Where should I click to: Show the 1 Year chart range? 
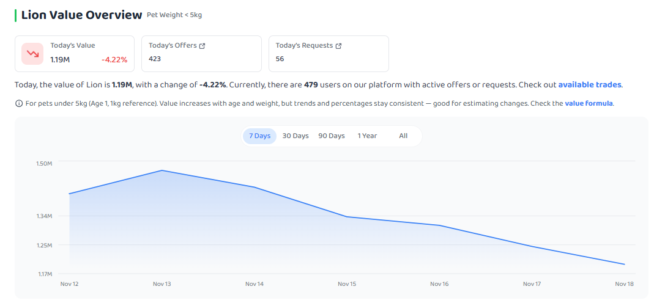(x=367, y=136)
